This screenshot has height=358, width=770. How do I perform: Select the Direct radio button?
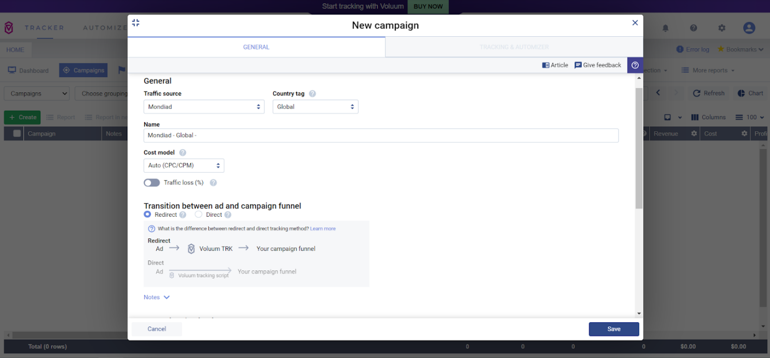click(199, 215)
